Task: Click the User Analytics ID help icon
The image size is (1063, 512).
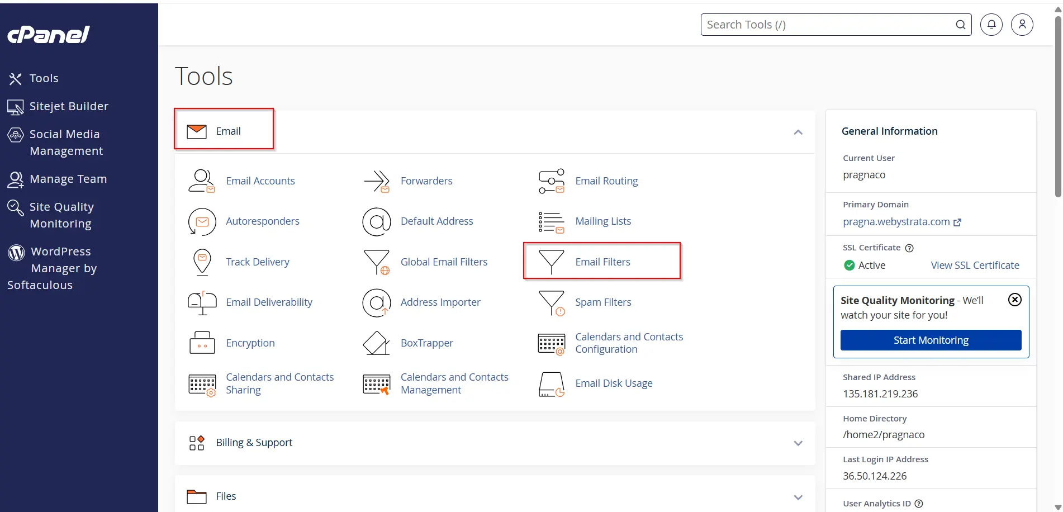Action: (x=919, y=504)
